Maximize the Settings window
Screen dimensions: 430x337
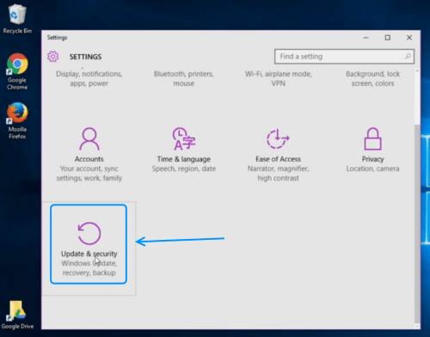click(387, 38)
